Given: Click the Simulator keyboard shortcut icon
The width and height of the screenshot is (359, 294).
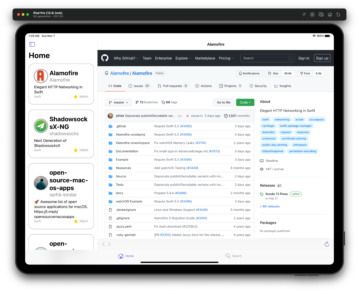Looking at the screenshot, I should [x=312, y=14].
